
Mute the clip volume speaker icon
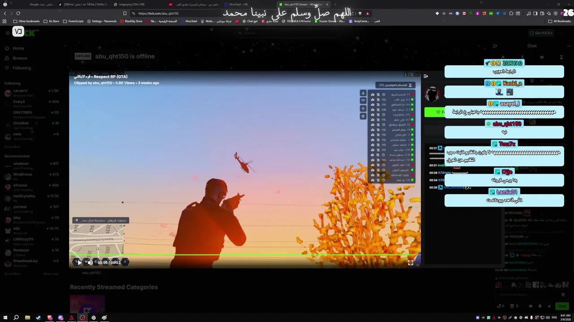tap(90, 263)
